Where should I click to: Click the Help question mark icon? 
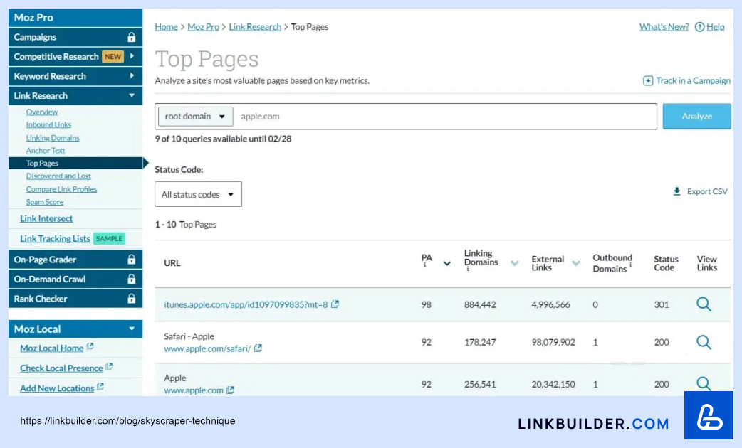click(699, 27)
